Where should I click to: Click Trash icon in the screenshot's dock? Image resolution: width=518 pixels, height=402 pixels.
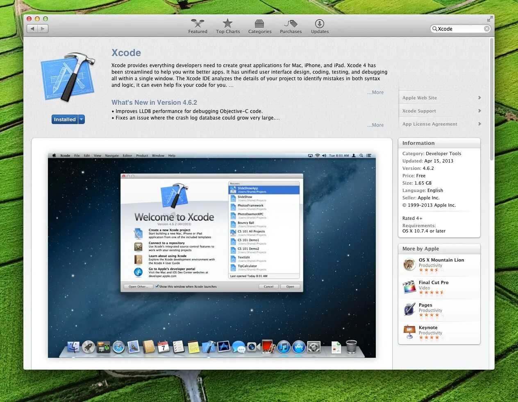click(x=351, y=347)
